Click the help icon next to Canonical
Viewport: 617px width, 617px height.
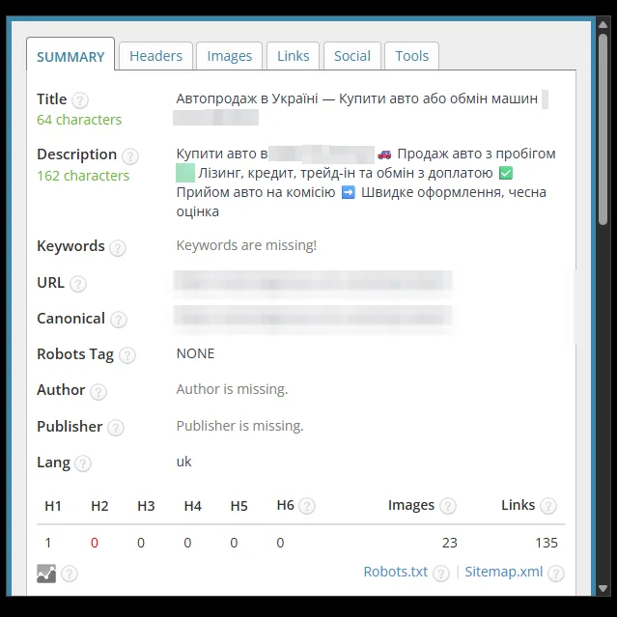point(119,320)
